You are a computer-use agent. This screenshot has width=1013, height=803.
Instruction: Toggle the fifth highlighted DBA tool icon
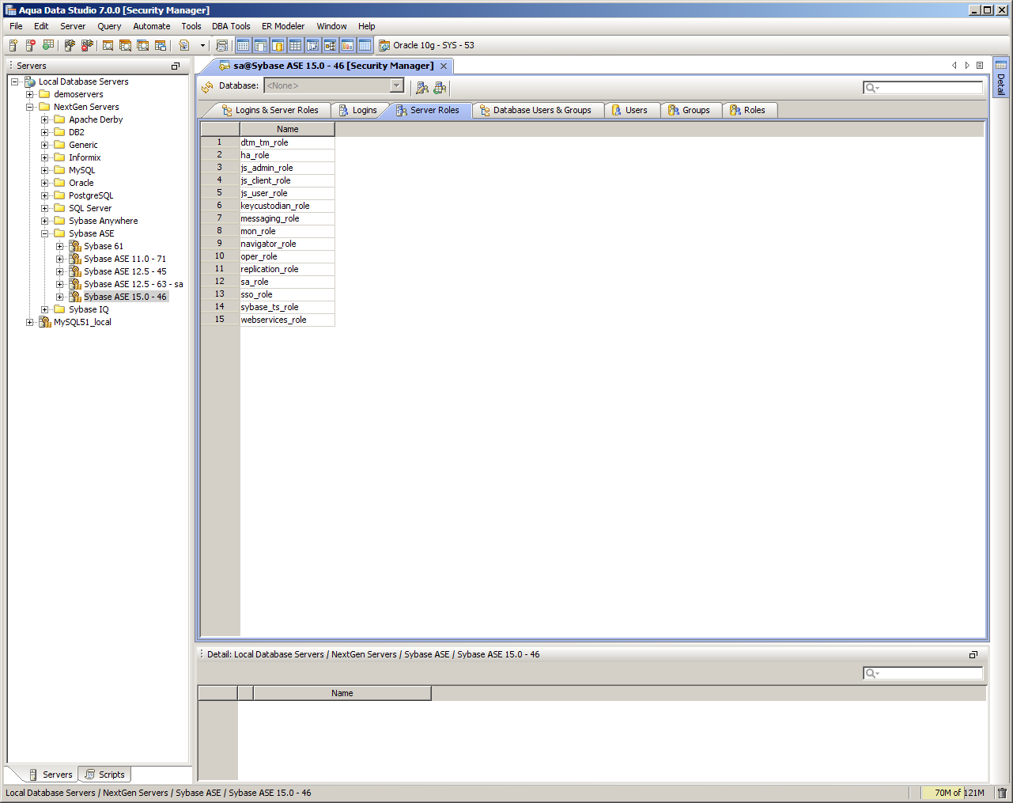tap(312, 45)
